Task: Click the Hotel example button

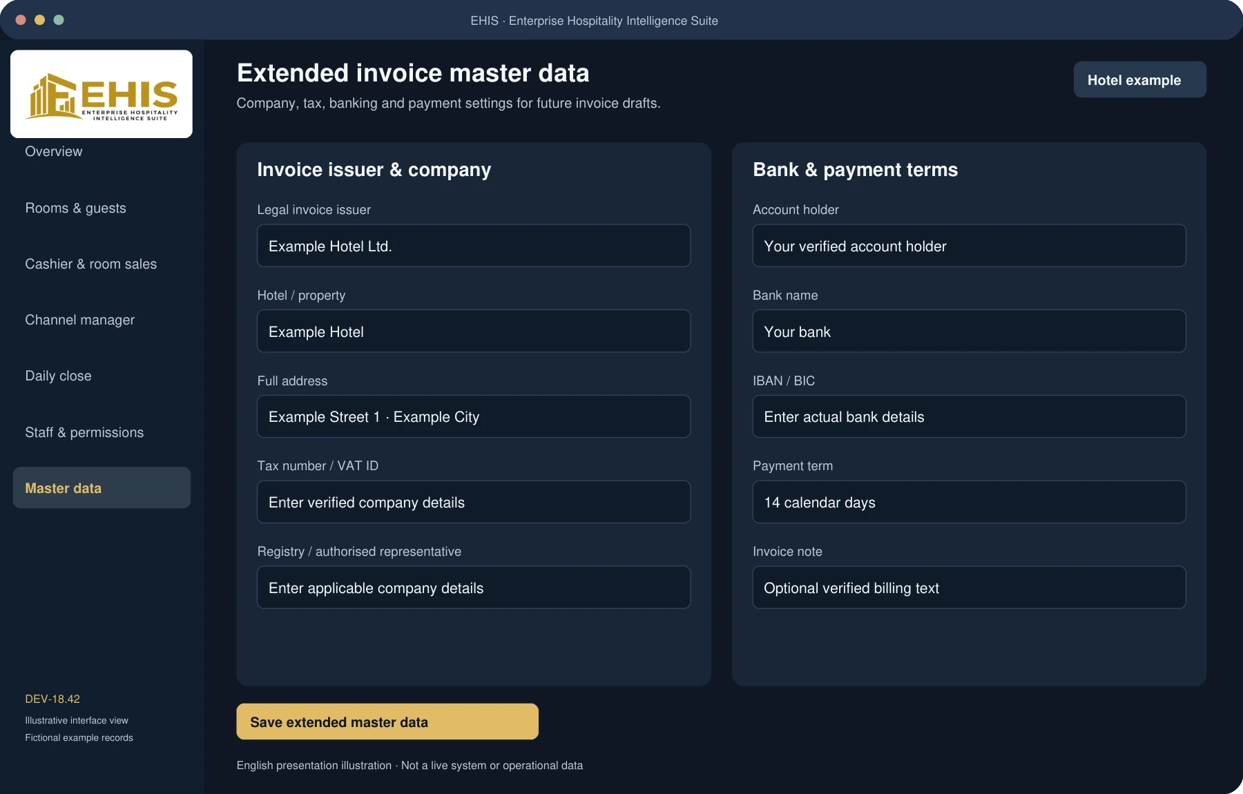Action: 1139,79
